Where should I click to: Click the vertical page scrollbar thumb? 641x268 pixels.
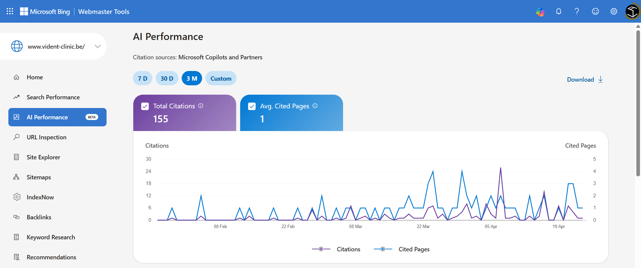(x=638, y=103)
